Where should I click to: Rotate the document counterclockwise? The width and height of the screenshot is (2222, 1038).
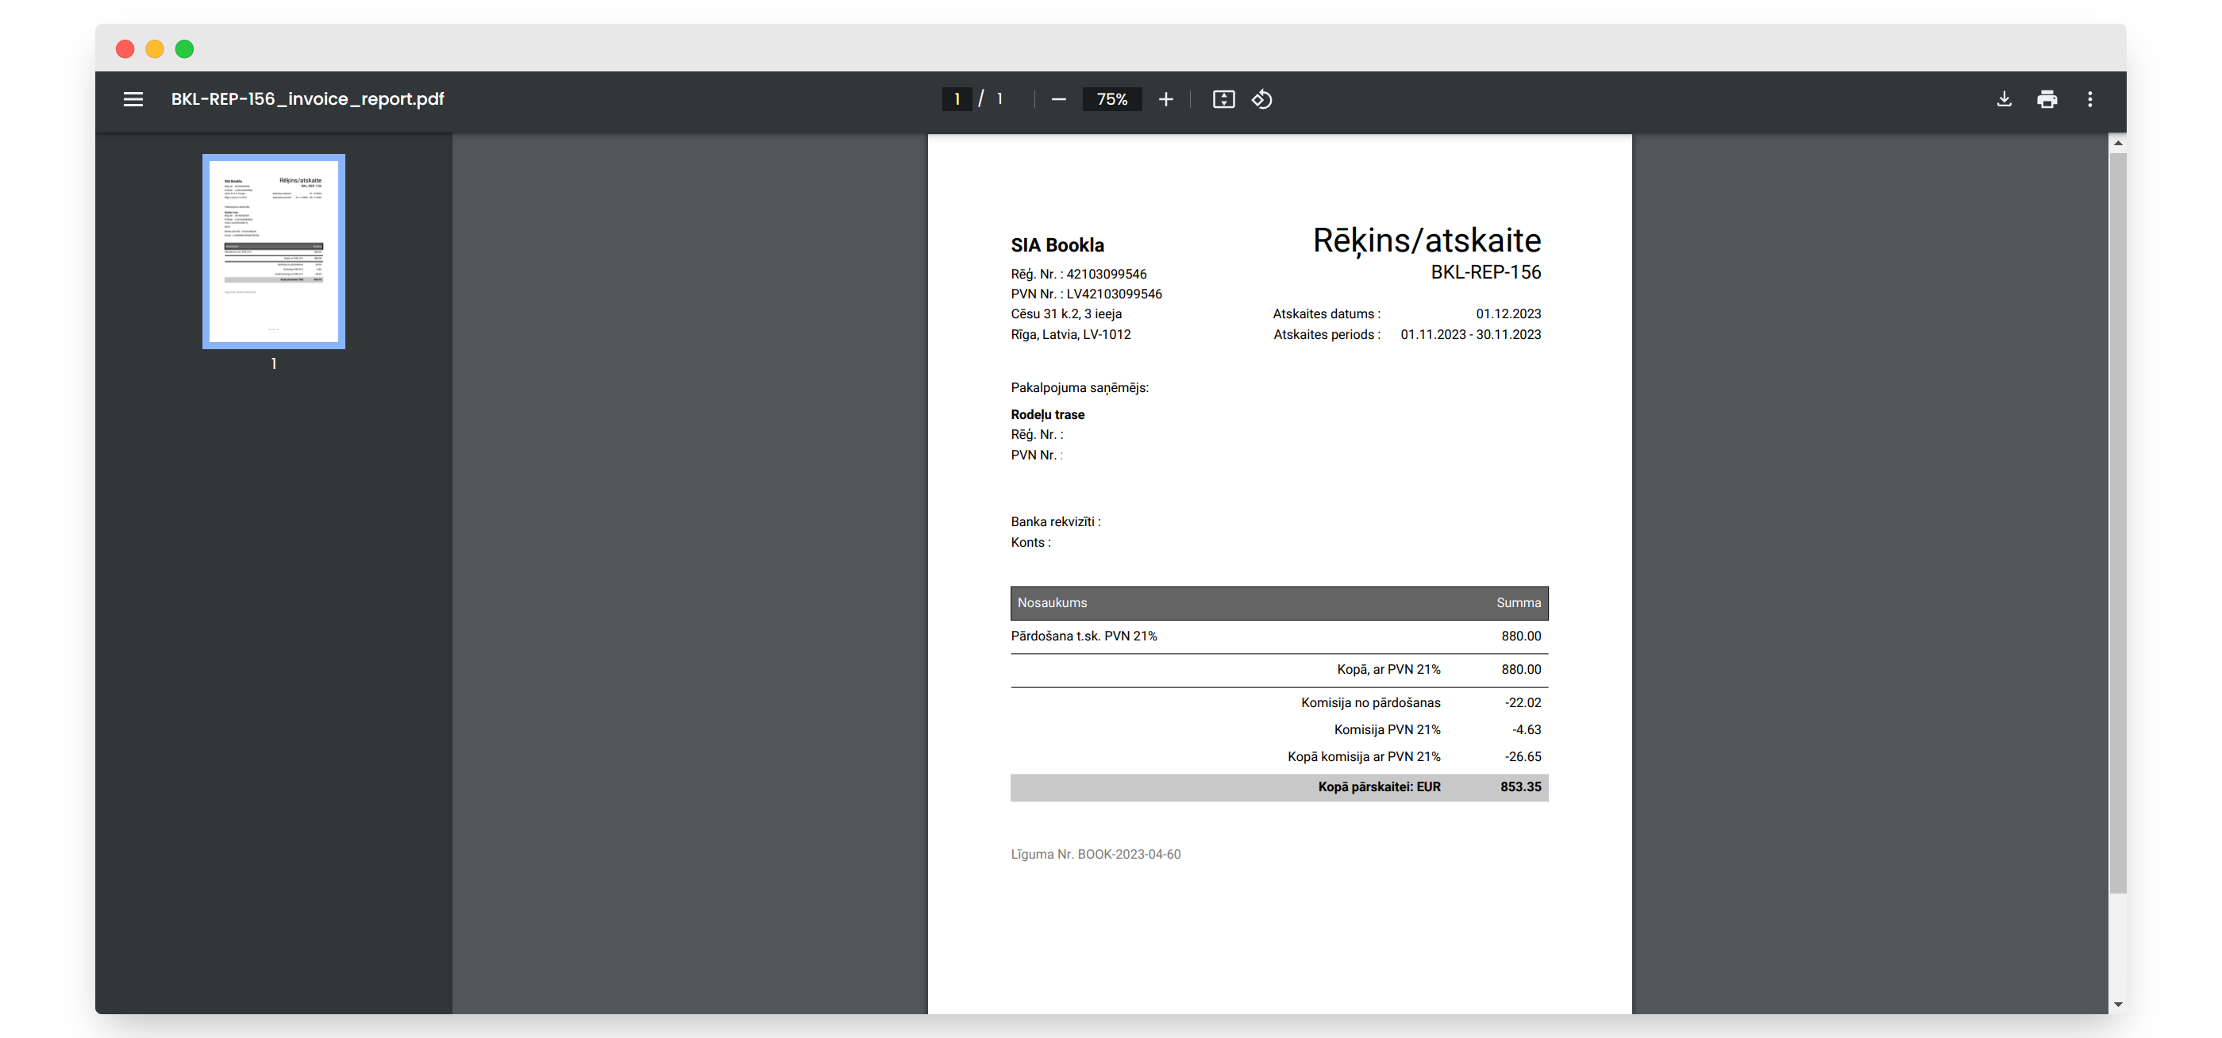[1262, 99]
